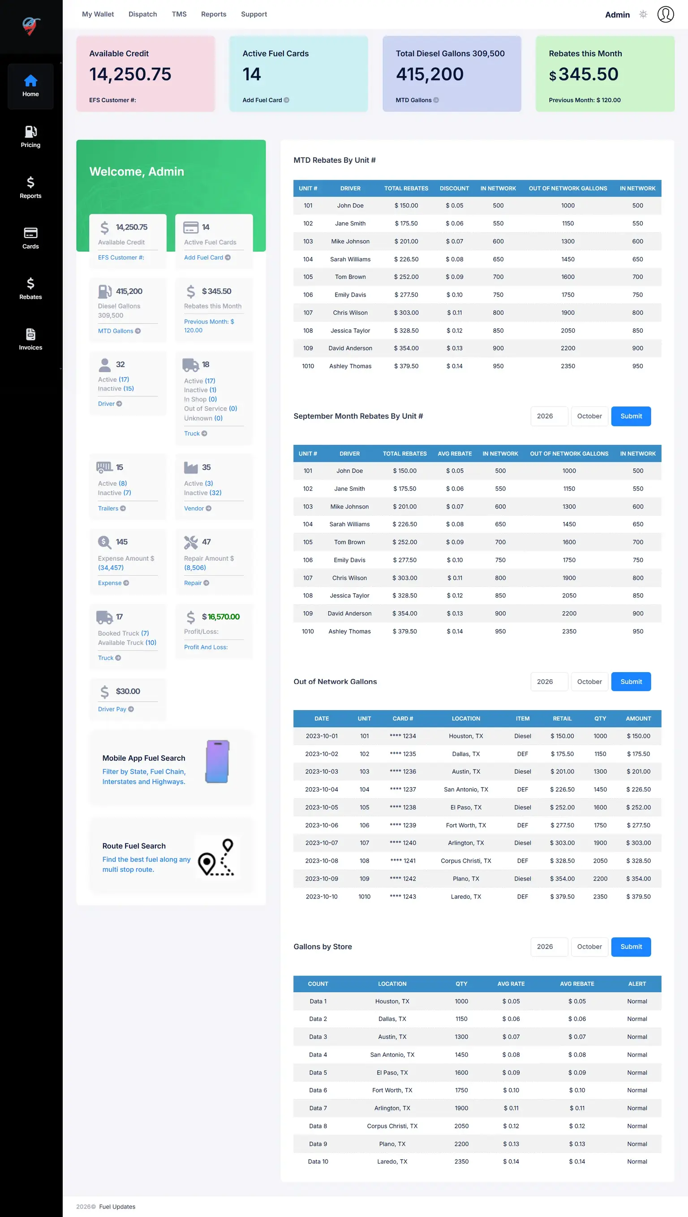Open Support menu
Image resolution: width=688 pixels, height=1217 pixels.
coord(254,14)
